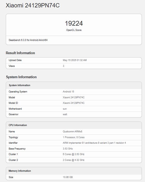145x182 pixels.
Task: Click the Model value Xiaomi 24129PN74C
Action: pyautogui.click(x=74, y=97)
